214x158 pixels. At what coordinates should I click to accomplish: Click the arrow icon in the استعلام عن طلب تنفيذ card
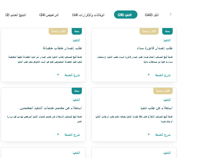point(149,134)
